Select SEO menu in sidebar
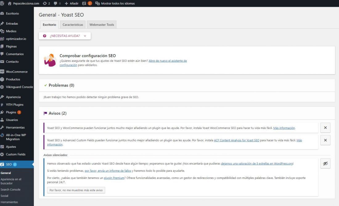The image size is (339, 206). click(17, 164)
